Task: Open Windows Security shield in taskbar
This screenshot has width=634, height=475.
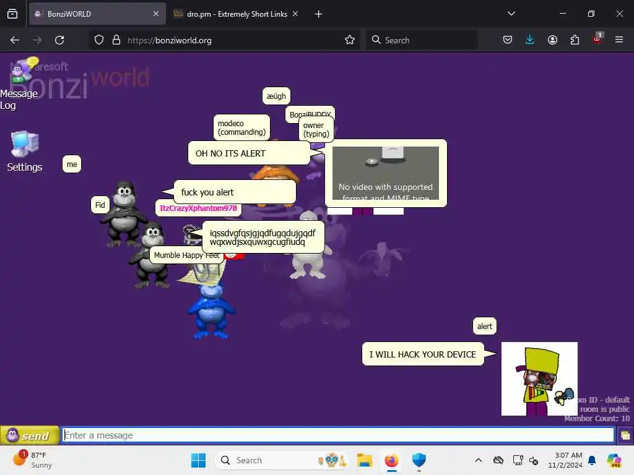Action: [x=419, y=460]
